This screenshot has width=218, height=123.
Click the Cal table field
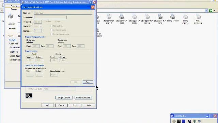pos(38,31)
